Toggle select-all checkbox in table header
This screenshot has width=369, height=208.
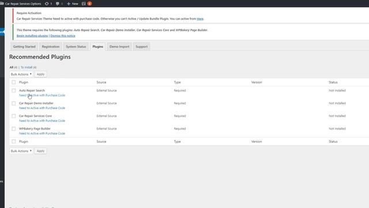[14, 82]
